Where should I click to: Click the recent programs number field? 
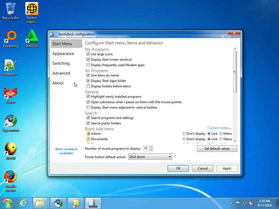point(146,148)
